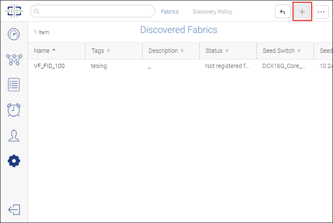Switch to the Fabrics tab
The width and height of the screenshot is (333, 223).
(170, 12)
